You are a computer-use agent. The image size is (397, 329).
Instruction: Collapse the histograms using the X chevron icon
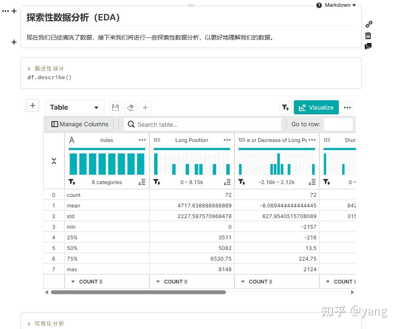coord(54,161)
